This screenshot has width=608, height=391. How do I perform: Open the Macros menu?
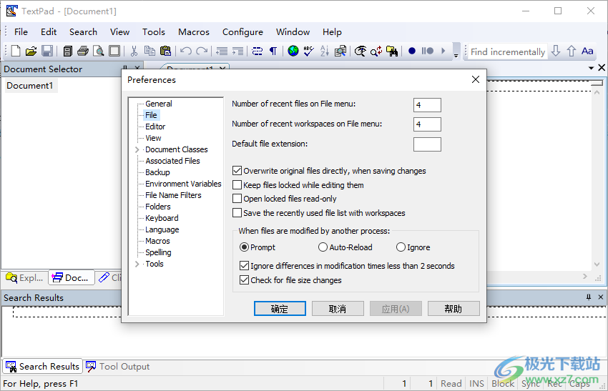coord(194,31)
